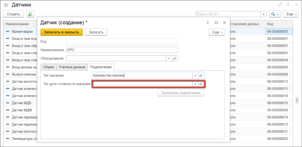Open the dialog's three-dot options menu
The width and height of the screenshot is (302, 147).
[x=208, y=23]
